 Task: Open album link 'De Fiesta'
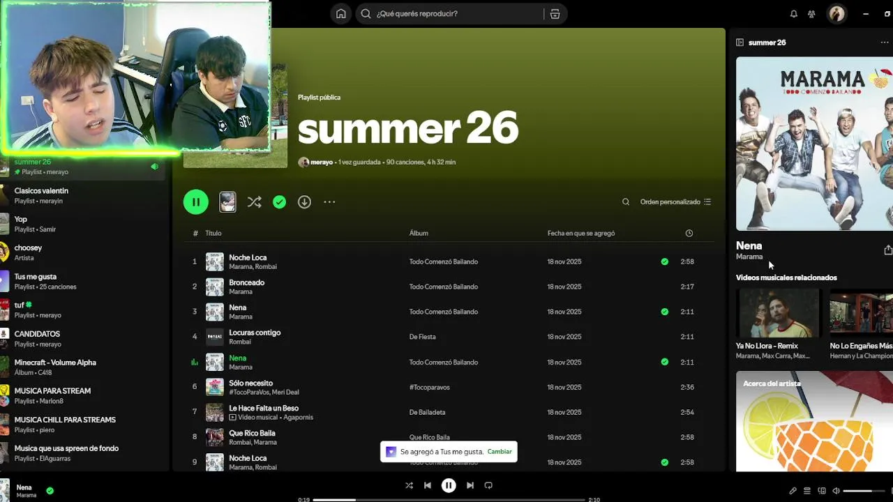click(422, 337)
